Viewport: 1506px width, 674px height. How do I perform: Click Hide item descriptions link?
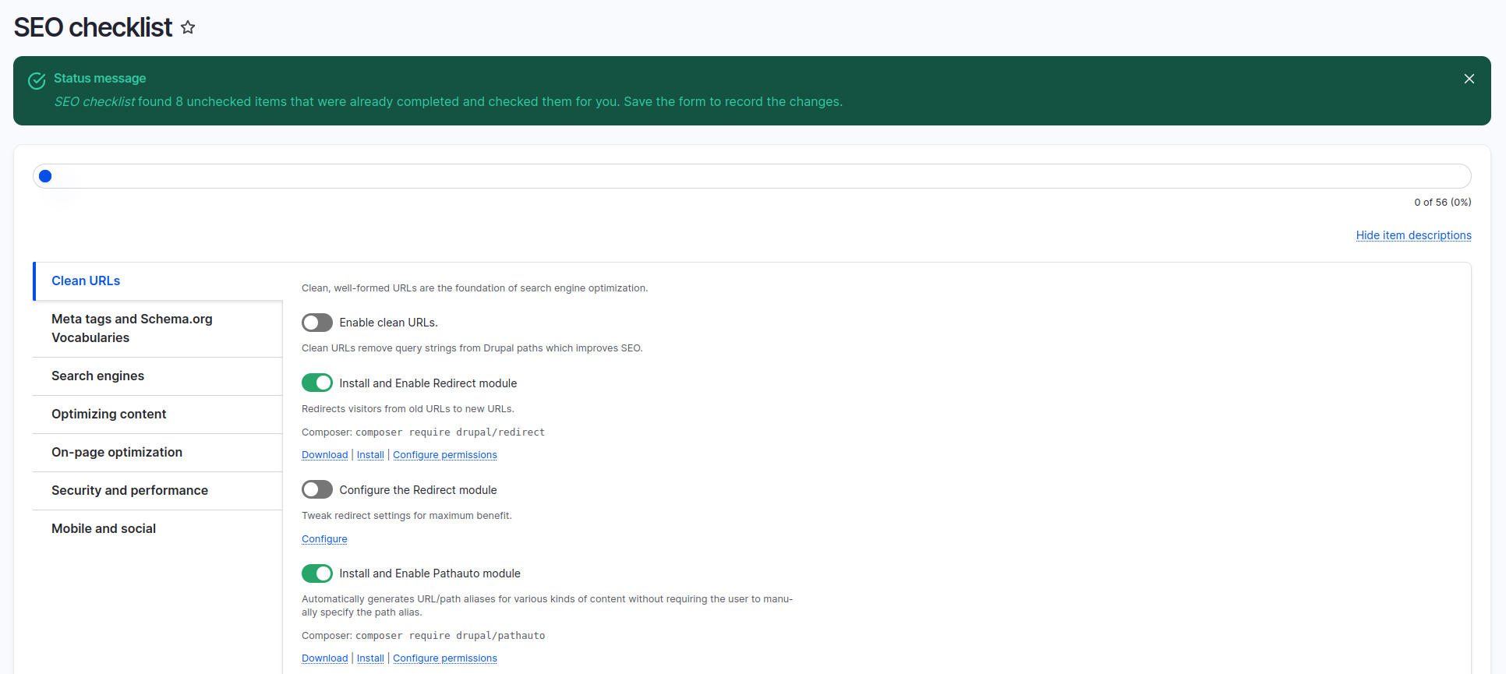[x=1413, y=235]
